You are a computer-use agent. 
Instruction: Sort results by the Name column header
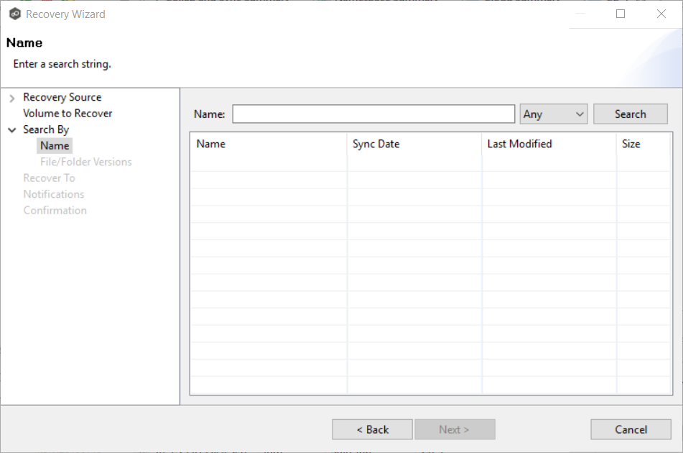pyautogui.click(x=210, y=144)
